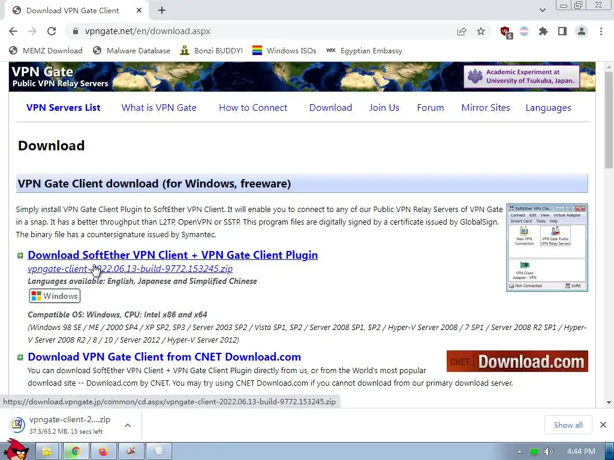Click the browser forward arrow
Image resolution: width=614 pixels, height=460 pixels.
coord(32,31)
